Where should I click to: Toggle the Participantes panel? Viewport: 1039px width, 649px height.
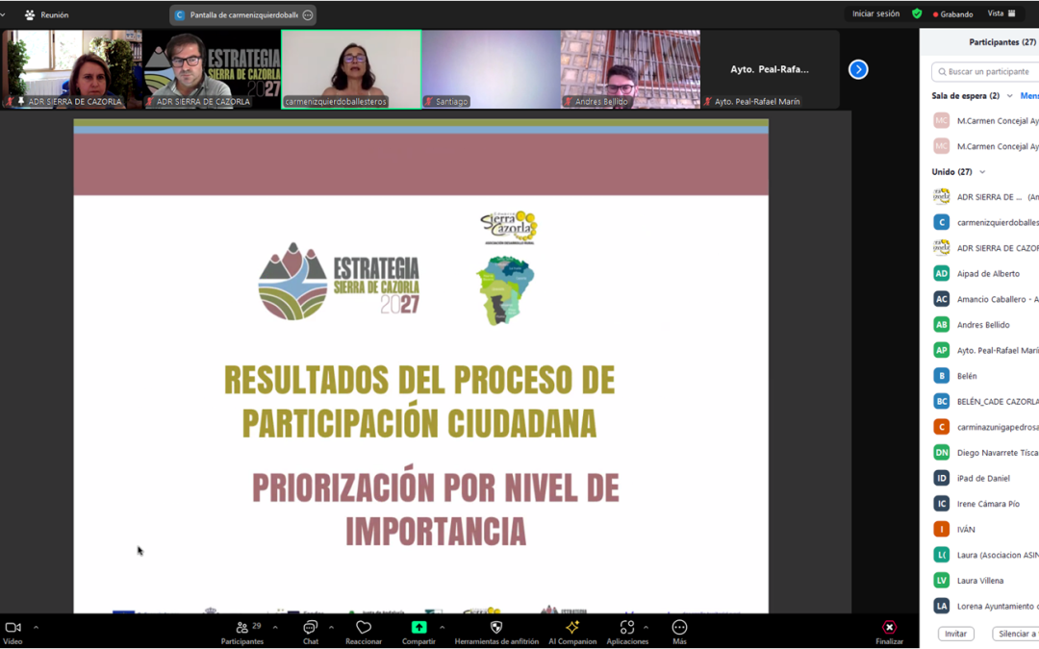[241, 628]
